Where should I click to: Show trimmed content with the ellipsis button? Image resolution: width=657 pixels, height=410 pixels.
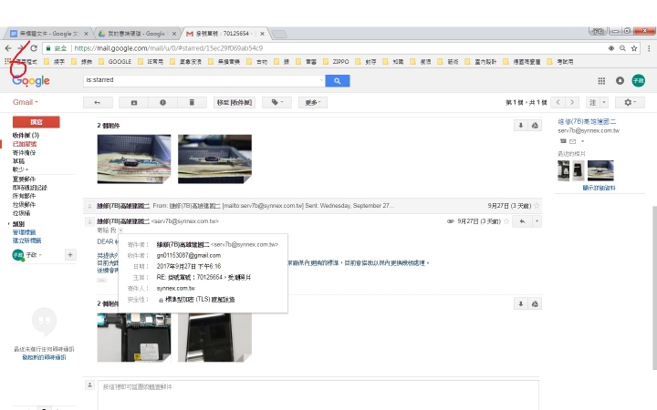[102, 281]
